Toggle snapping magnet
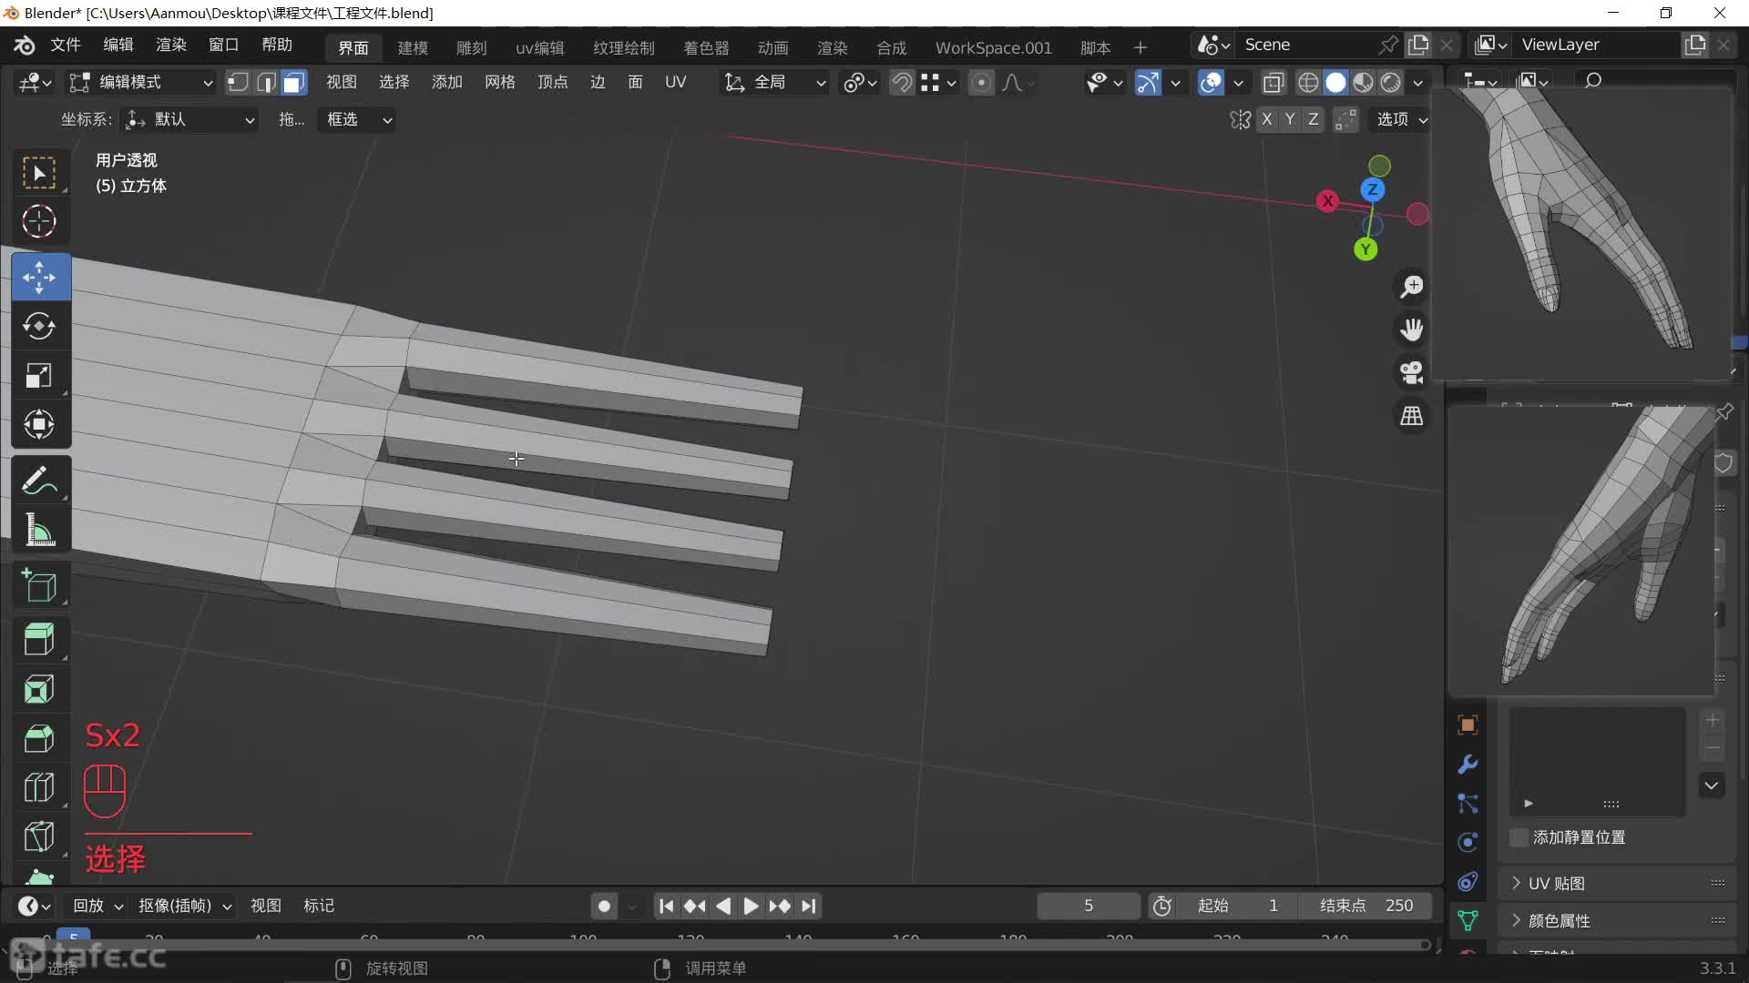The height and width of the screenshot is (983, 1749). pyautogui.click(x=902, y=83)
